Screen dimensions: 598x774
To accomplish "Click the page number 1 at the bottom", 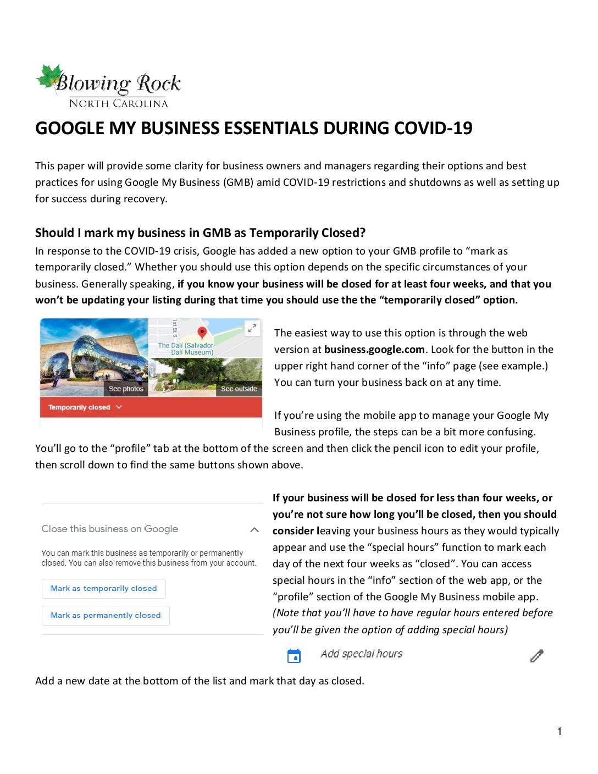I will click(560, 731).
